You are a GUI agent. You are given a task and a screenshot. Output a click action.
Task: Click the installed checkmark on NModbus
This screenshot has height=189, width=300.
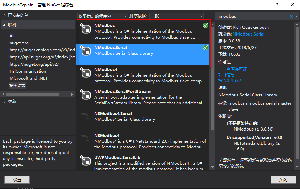[x=206, y=25]
